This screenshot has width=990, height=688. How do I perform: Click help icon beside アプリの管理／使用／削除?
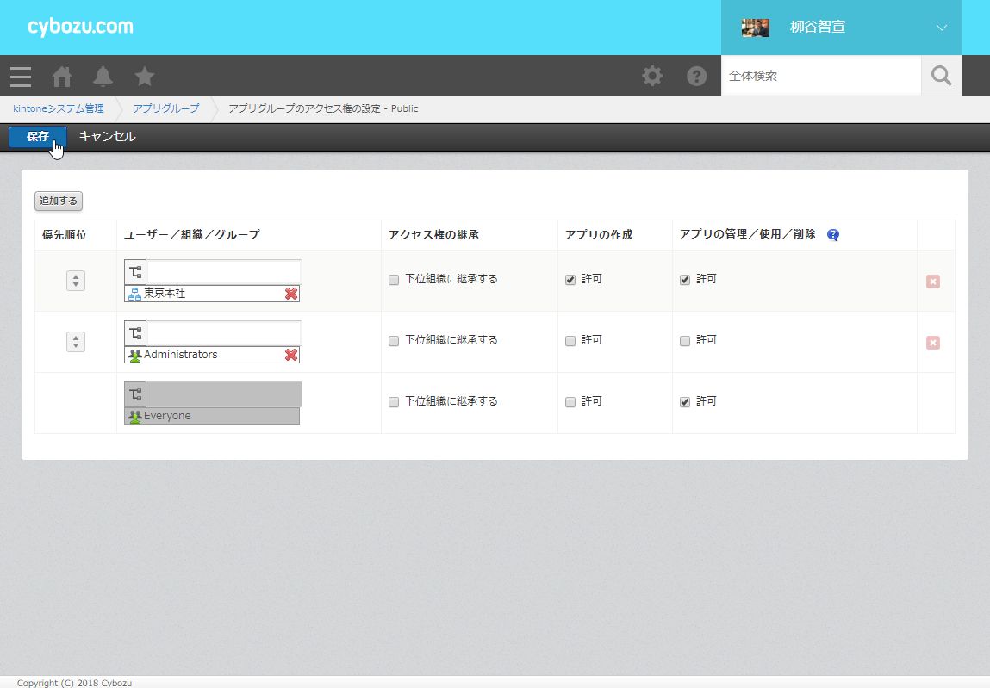point(832,235)
